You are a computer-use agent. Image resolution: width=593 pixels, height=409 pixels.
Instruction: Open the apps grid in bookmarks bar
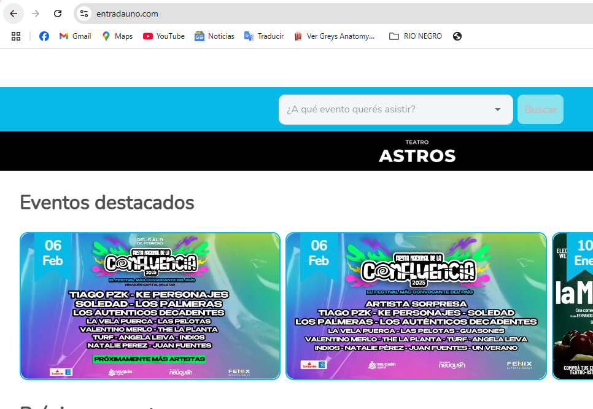click(x=16, y=36)
